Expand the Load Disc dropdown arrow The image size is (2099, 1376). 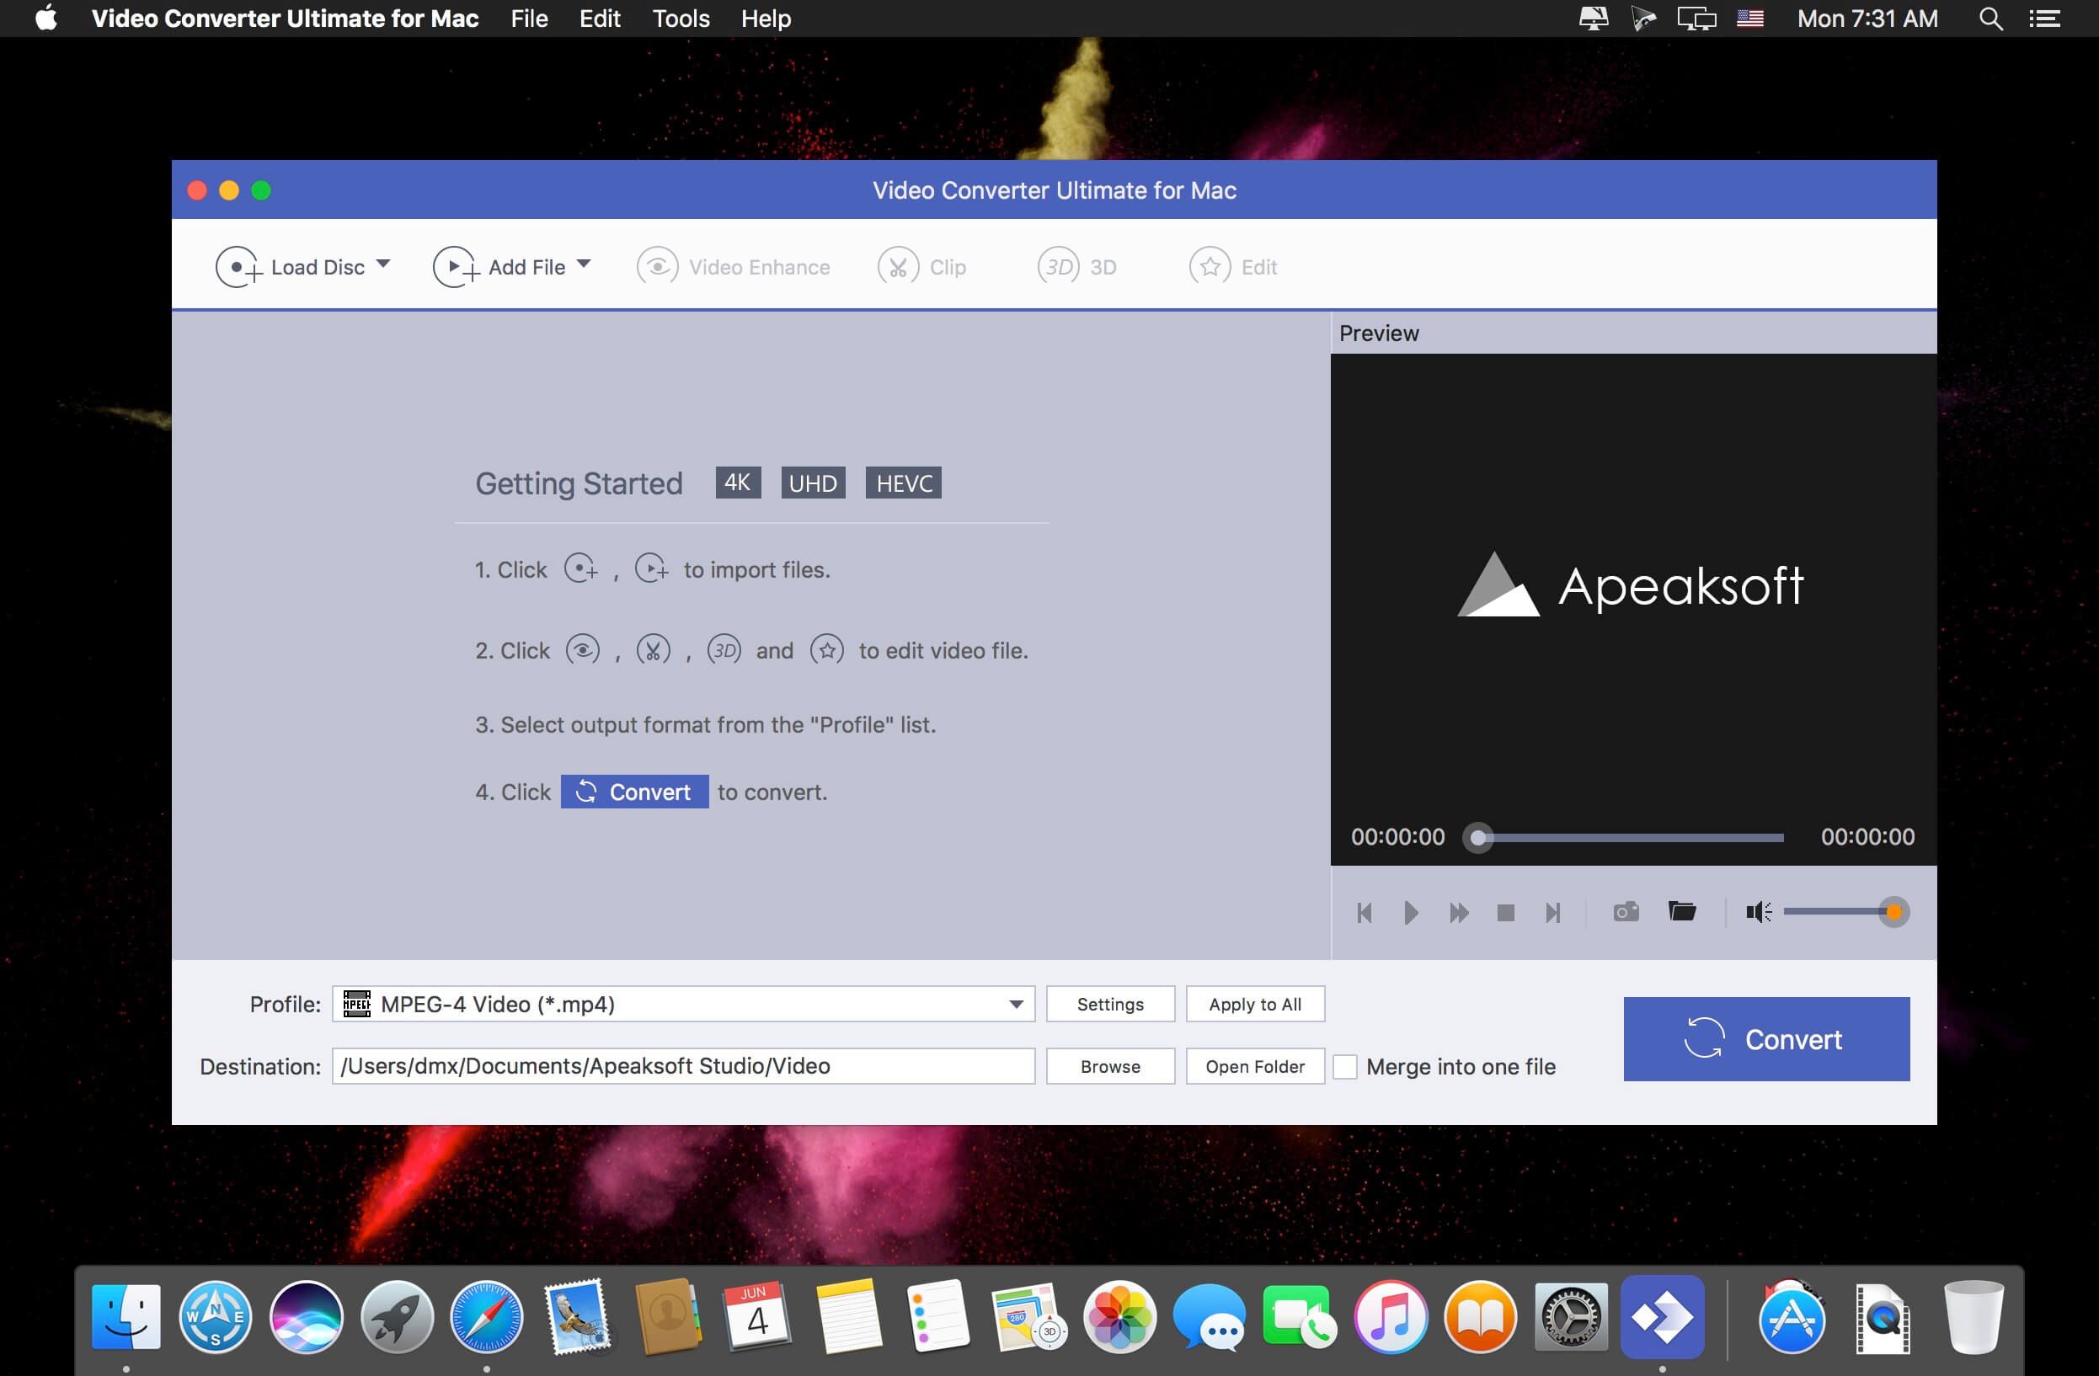click(x=381, y=267)
